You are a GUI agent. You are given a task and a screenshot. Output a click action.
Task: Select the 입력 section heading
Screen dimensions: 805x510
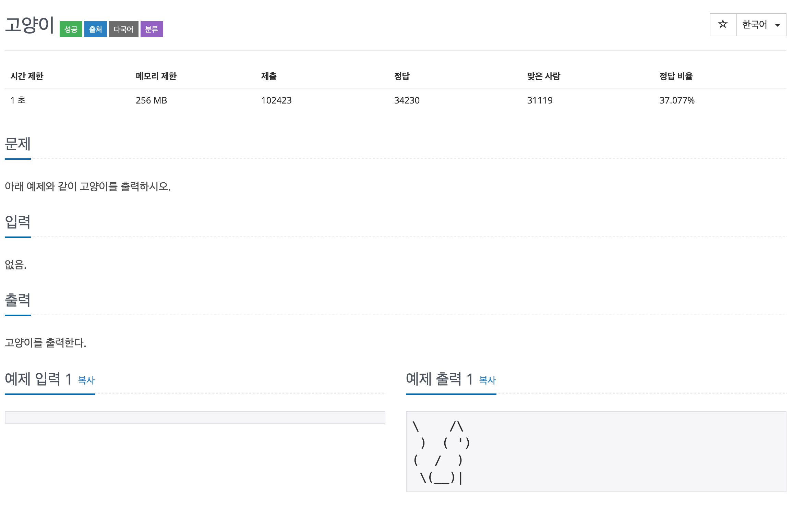[18, 222]
